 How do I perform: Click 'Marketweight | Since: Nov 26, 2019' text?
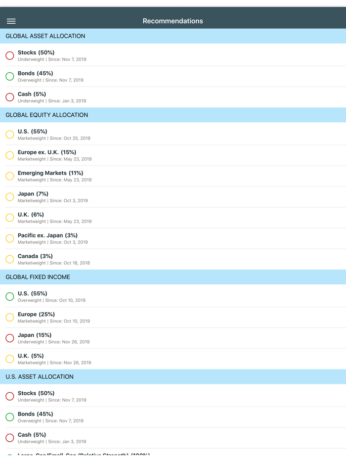coord(54,363)
